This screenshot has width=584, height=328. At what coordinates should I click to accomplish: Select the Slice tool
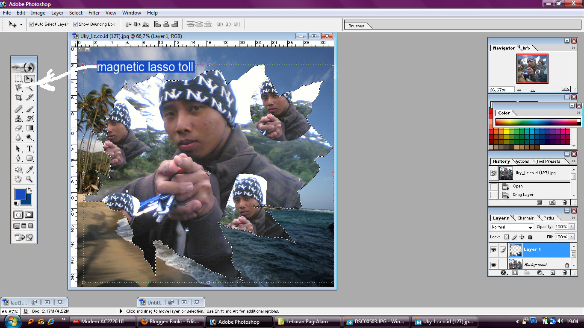(29, 97)
